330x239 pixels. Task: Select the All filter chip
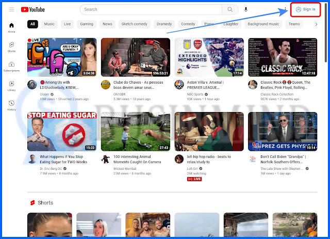(x=32, y=24)
